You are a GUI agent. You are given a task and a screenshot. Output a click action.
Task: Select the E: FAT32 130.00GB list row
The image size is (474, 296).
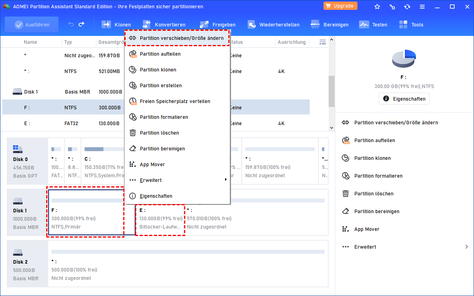click(x=156, y=124)
